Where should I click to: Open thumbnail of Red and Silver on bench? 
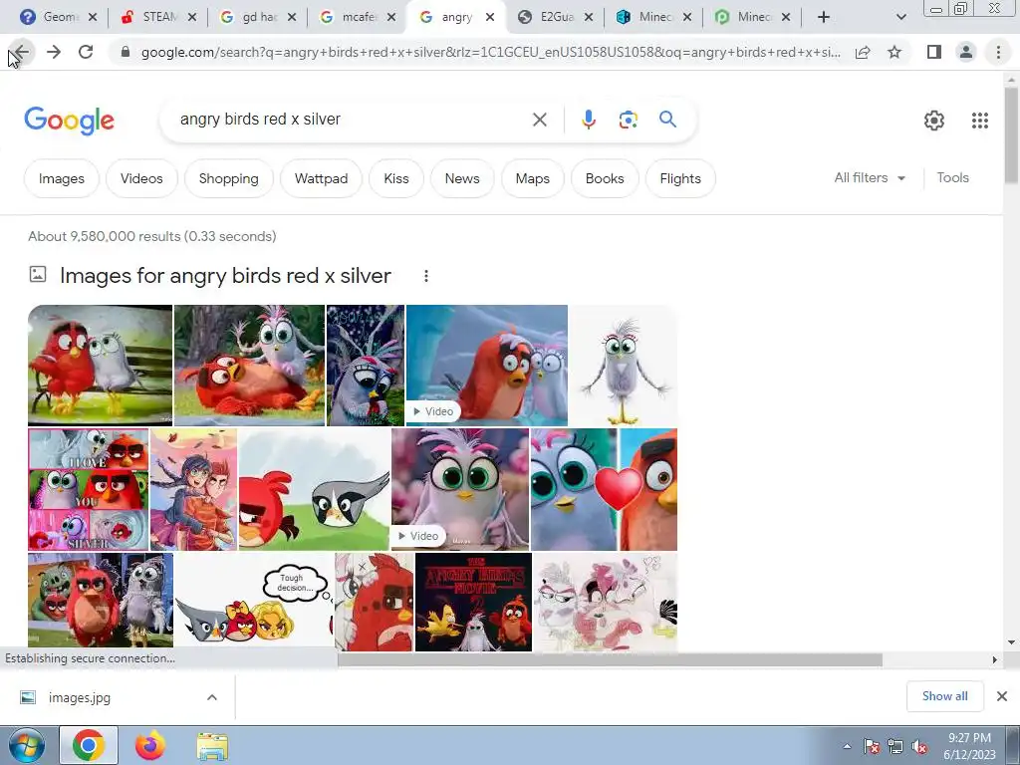[x=101, y=365]
